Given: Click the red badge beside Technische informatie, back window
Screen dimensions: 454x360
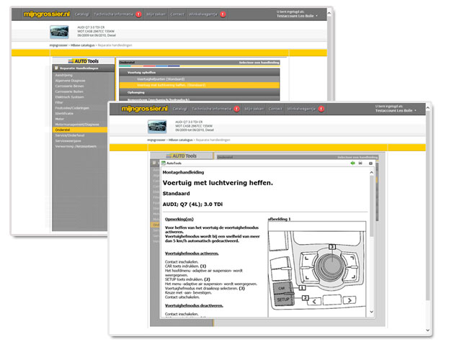Looking at the screenshot, I should click(138, 14).
